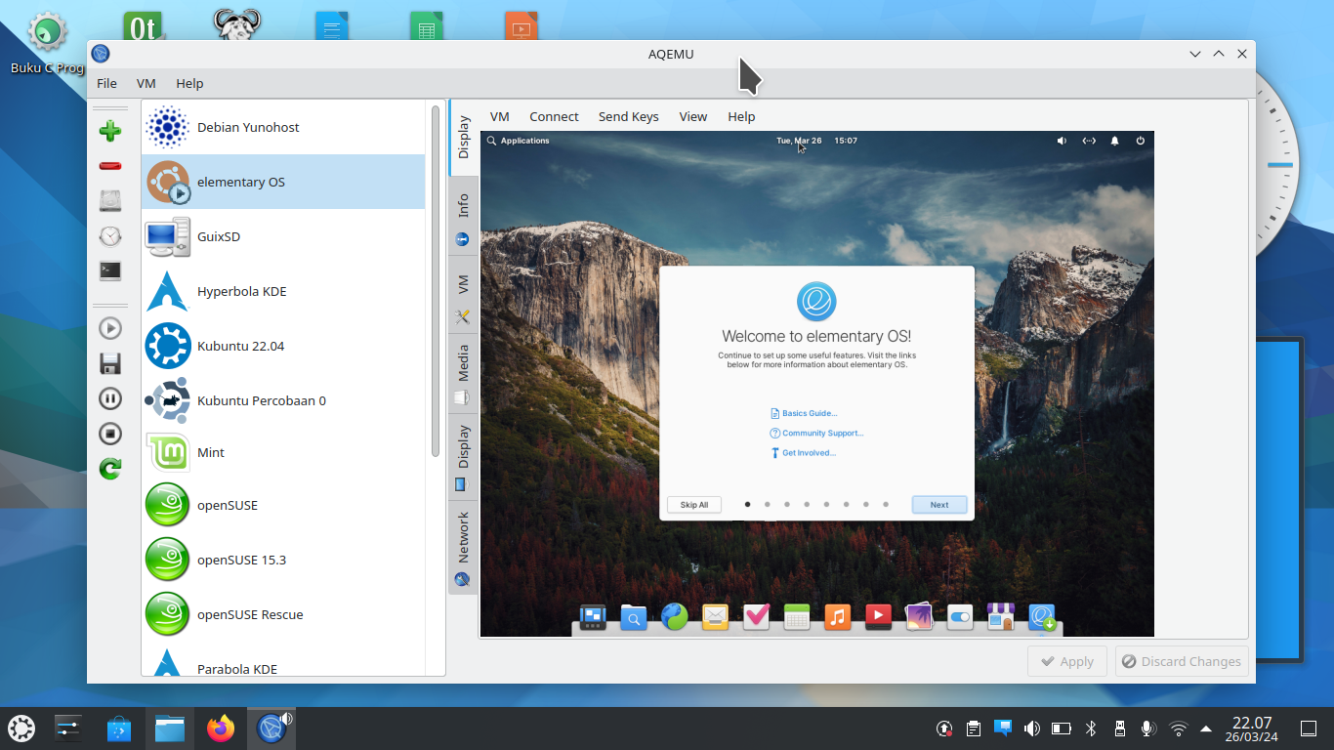Click VM list vertical scrollbar
Viewport: 1334px width, 750px height.
[436, 281]
